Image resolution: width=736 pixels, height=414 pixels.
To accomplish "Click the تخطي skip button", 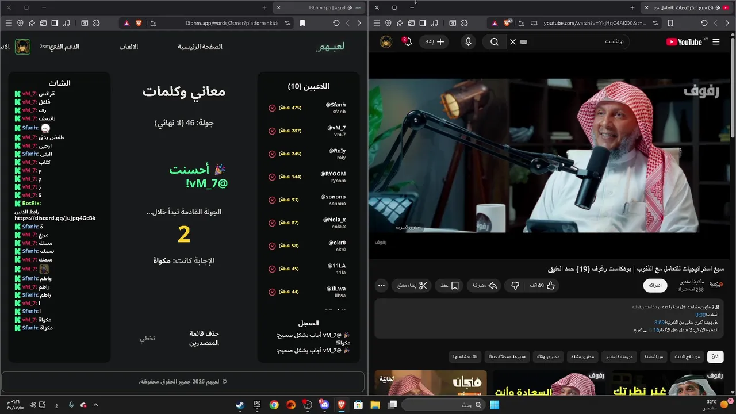I will coord(148,338).
